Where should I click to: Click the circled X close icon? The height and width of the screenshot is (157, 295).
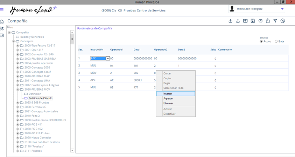pyautogui.click(x=283, y=21)
